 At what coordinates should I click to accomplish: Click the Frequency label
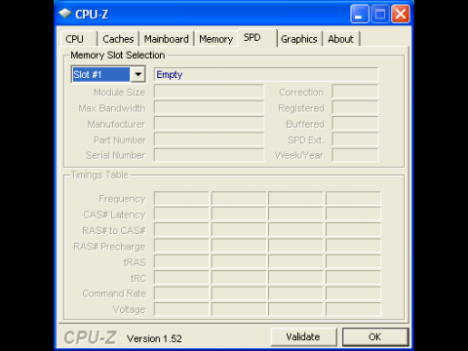(x=122, y=199)
